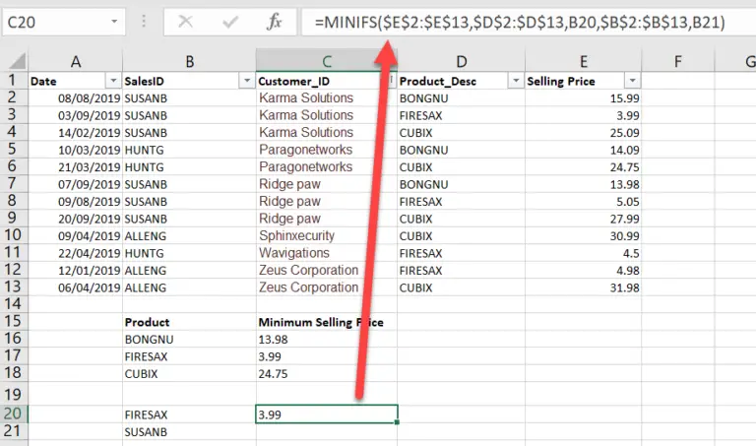Open the Date column filter dropdown
The height and width of the screenshot is (446, 756).
(x=113, y=81)
